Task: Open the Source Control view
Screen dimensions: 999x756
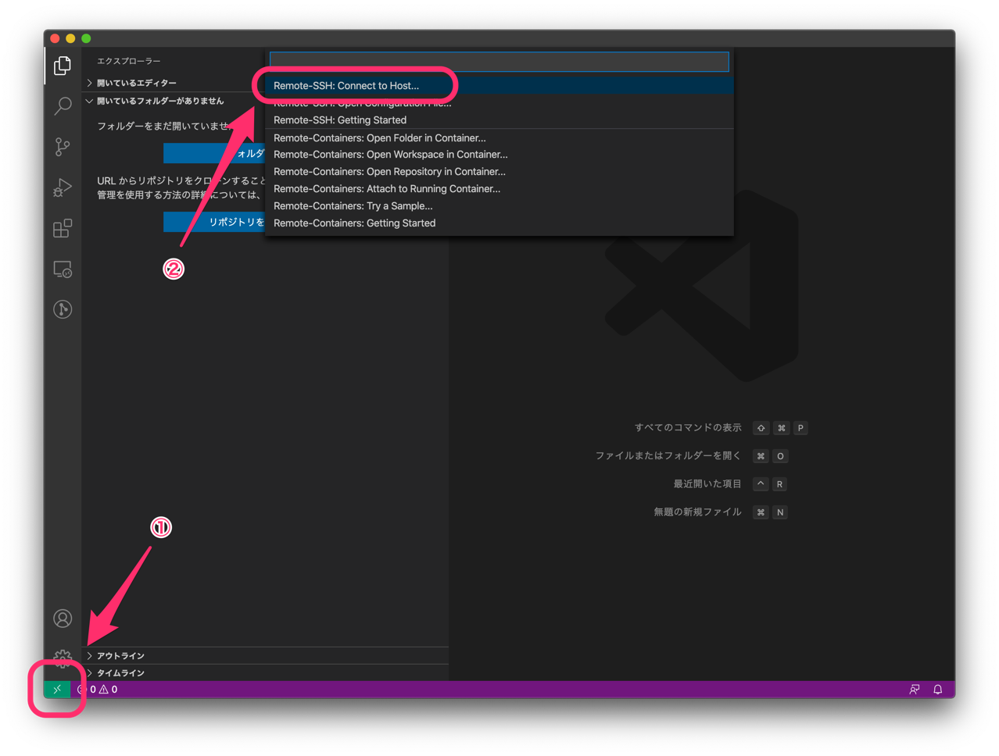Action: pyautogui.click(x=63, y=147)
